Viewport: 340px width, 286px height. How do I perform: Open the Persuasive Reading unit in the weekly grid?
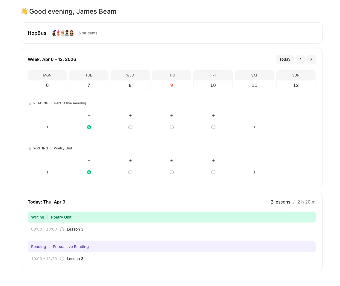(x=70, y=103)
